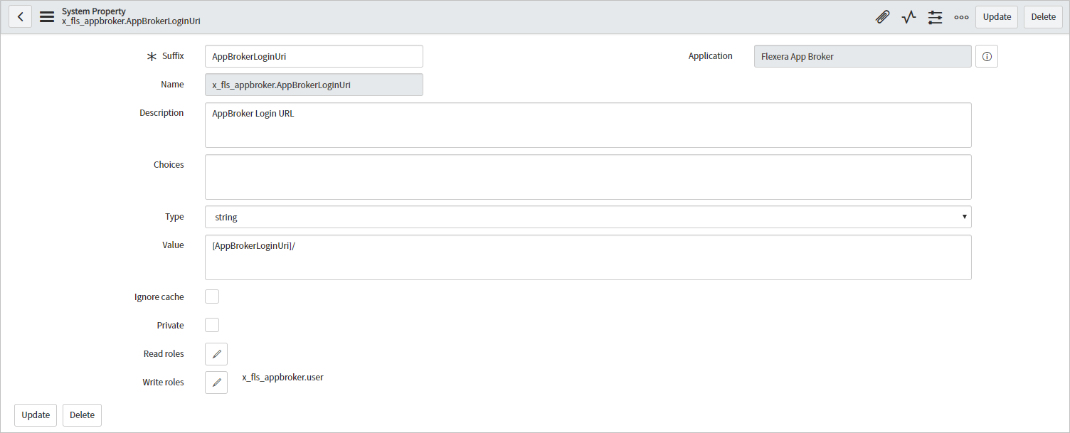Open the activity stream icon
The height and width of the screenshot is (433, 1070).
pos(909,16)
